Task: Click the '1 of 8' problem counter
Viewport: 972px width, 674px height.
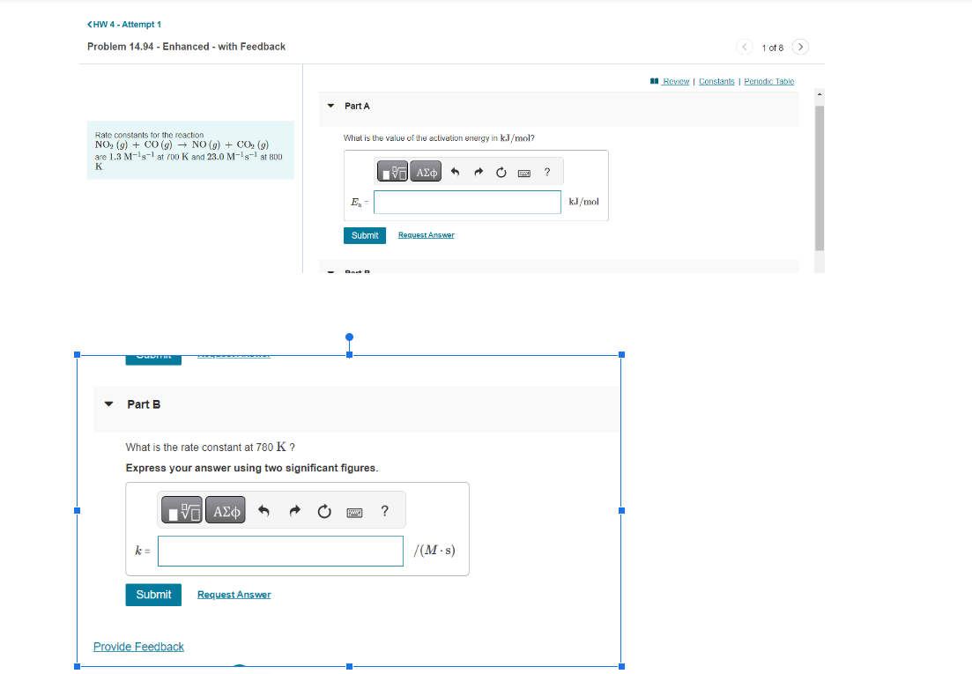Action: 772,48
